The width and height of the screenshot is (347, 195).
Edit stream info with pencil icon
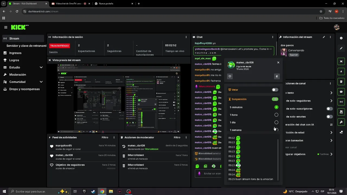point(324,37)
